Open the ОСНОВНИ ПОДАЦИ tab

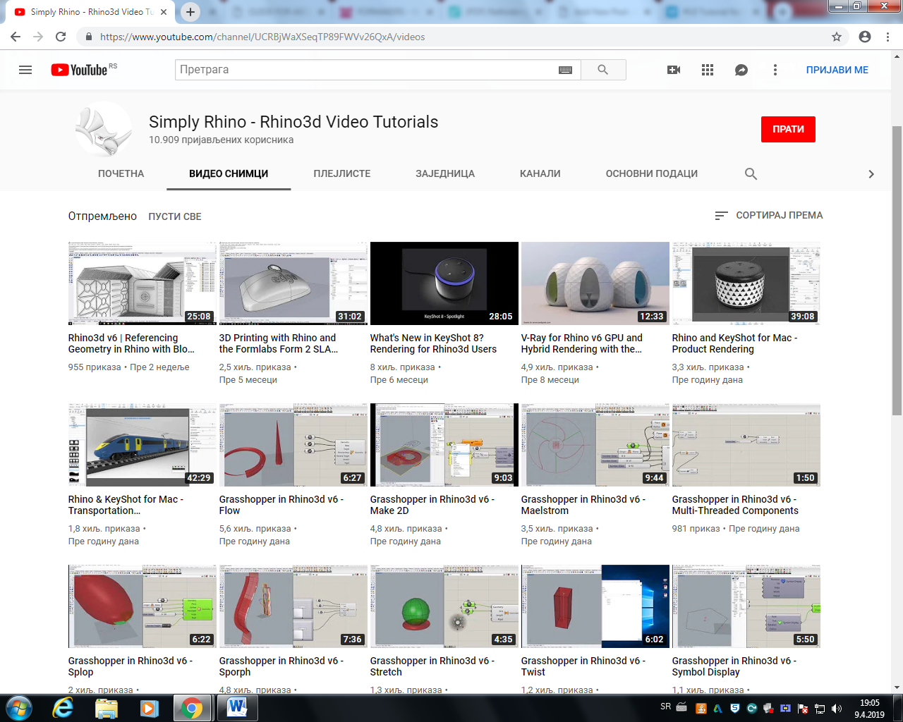(652, 173)
